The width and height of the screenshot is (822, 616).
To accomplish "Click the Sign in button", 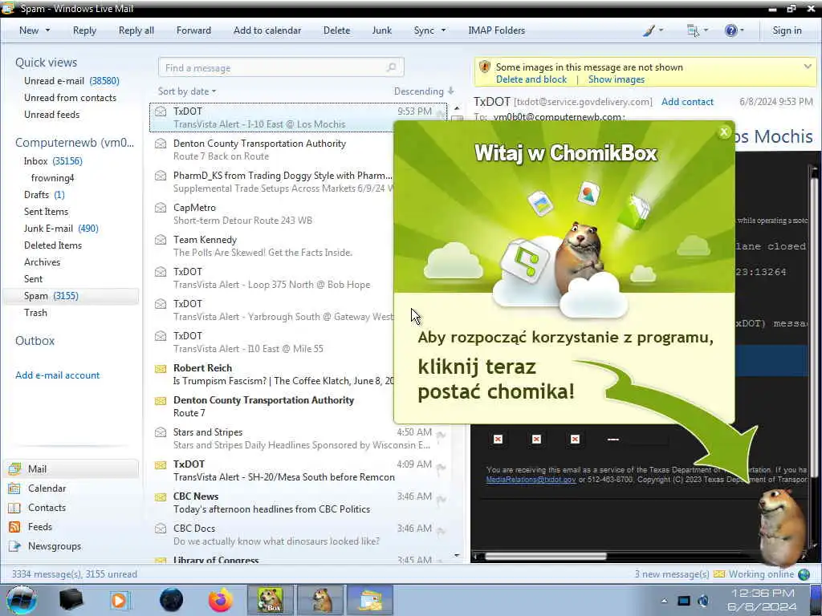I will [x=787, y=30].
